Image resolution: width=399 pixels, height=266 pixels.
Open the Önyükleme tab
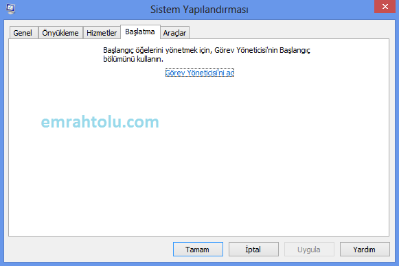pos(60,33)
